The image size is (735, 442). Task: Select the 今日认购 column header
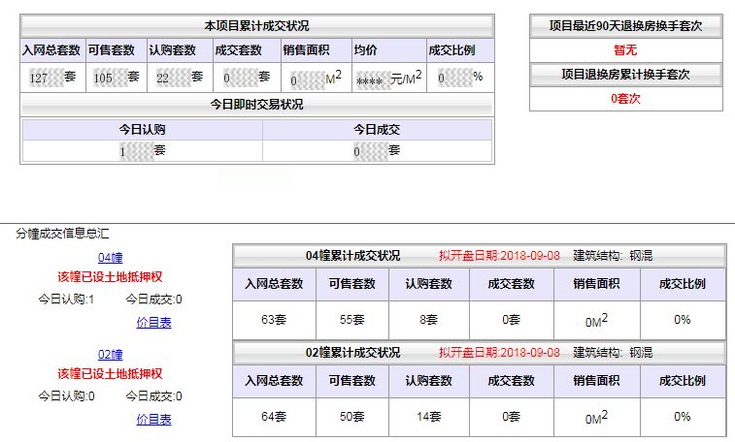pos(142,129)
